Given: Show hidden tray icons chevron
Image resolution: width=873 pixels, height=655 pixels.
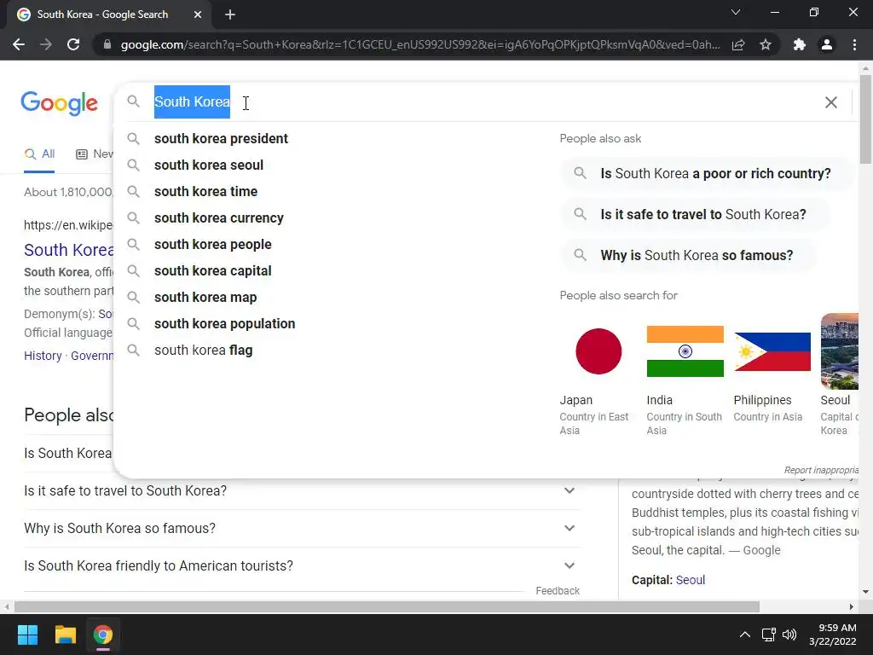Looking at the screenshot, I should [744, 635].
